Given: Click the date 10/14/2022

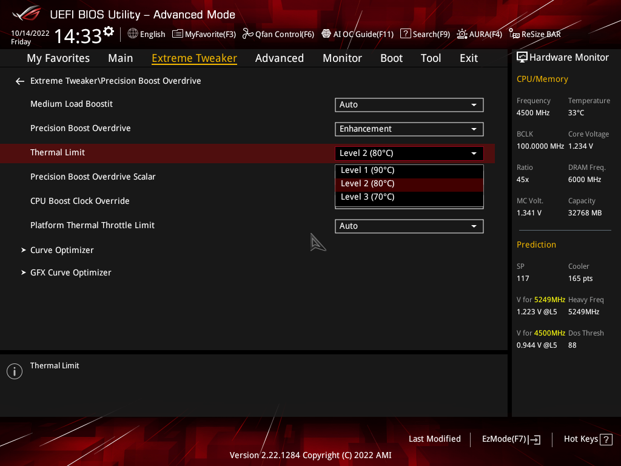Looking at the screenshot, I should tap(30, 33).
